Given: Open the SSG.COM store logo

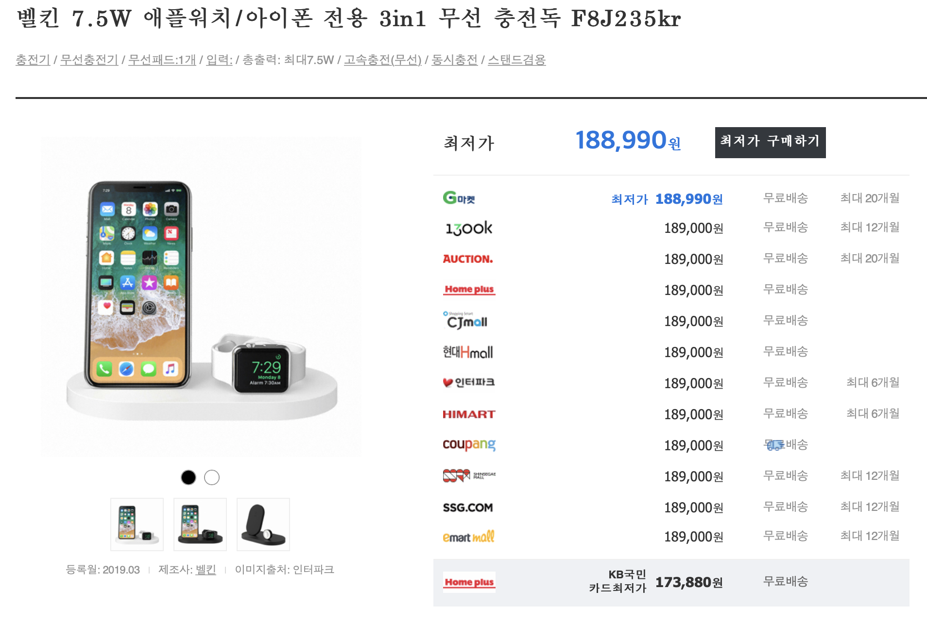Looking at the screenshot, I should [468, 508].
